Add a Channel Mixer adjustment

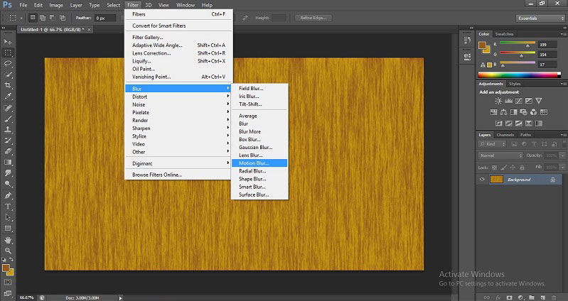pos(534,112)
